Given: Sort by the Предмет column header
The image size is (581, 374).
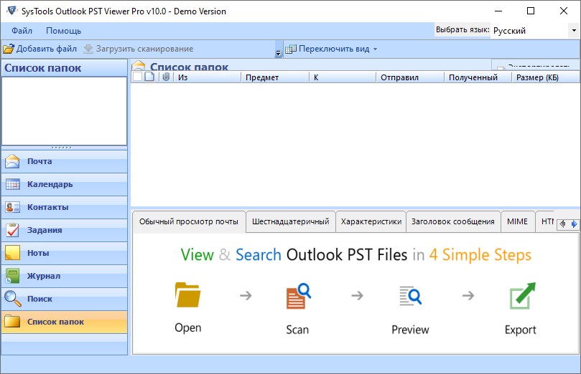Looking at the screenshot, I should click(275, 77).
